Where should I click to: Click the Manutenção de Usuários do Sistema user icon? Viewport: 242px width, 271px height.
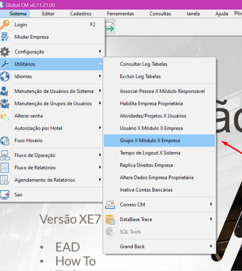click(x=4, y=91)
